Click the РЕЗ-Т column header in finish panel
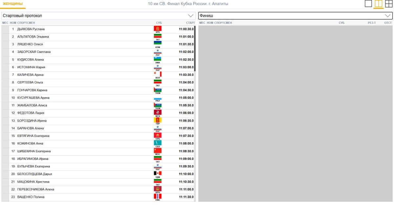This screenshot has width=394, height=207. [x=372, y=23]
